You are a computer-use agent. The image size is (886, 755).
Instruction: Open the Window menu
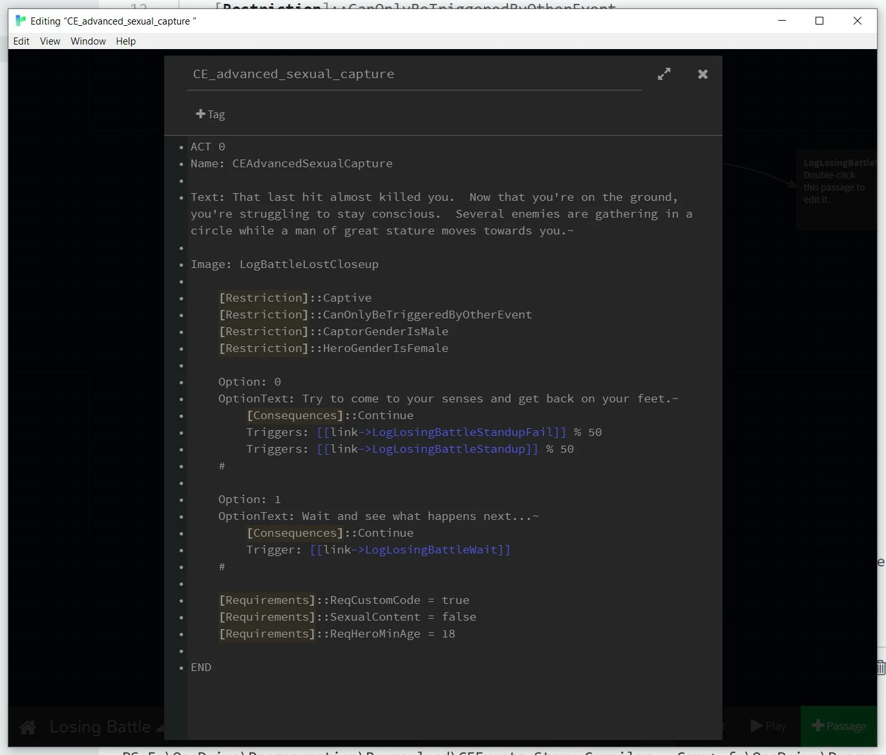click(x=88, y=41)
